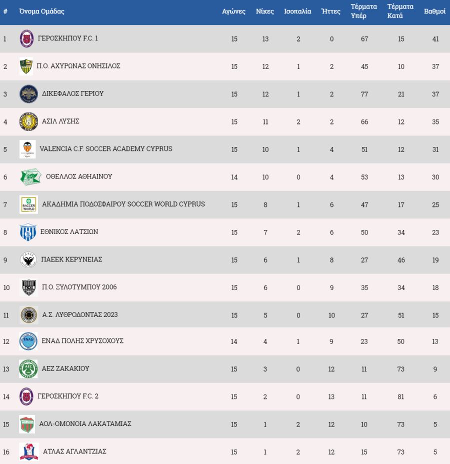
Task: Click the ΑΤΛΑΣ ΑΓΛΑΝΤΖΙΑΣ team logo
Action: [29, 452]
